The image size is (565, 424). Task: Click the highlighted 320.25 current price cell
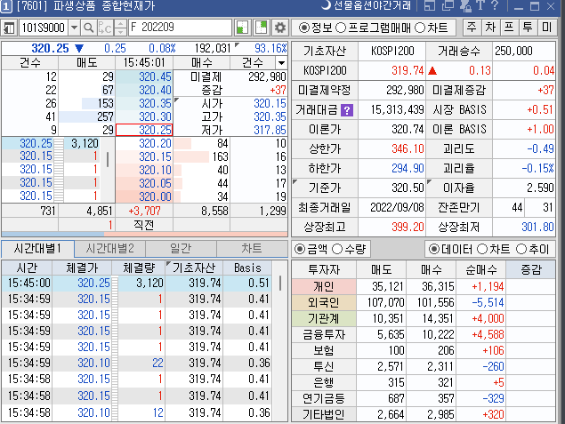tap(144, 130)
